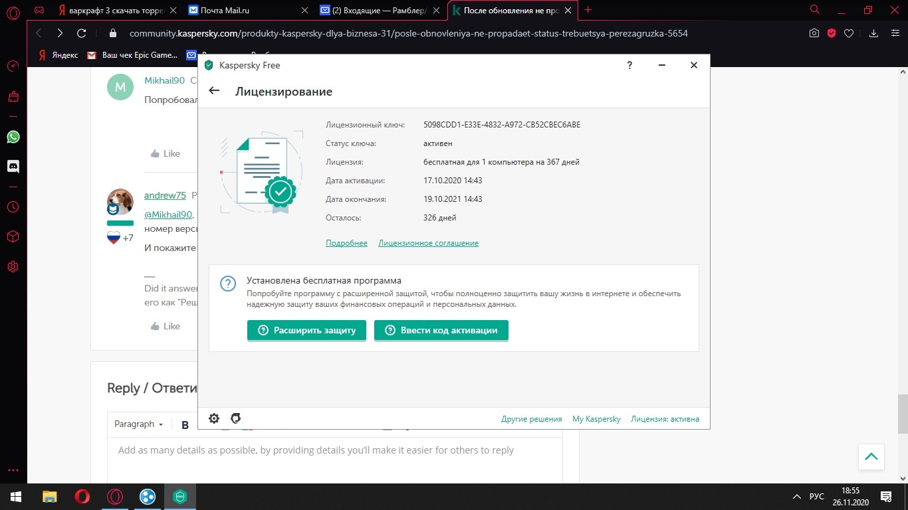Open Лицензионное соглашение link

(x=428, y=243)
